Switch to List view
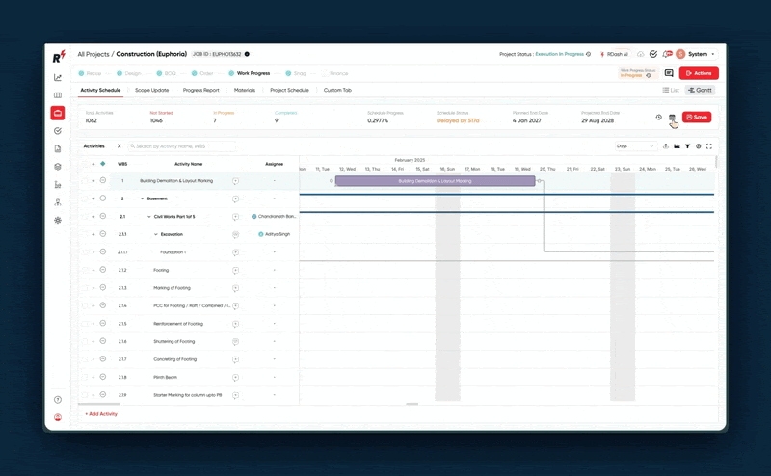Image resolution: width=771 pixels, height=476 pixels. point(672,90)
